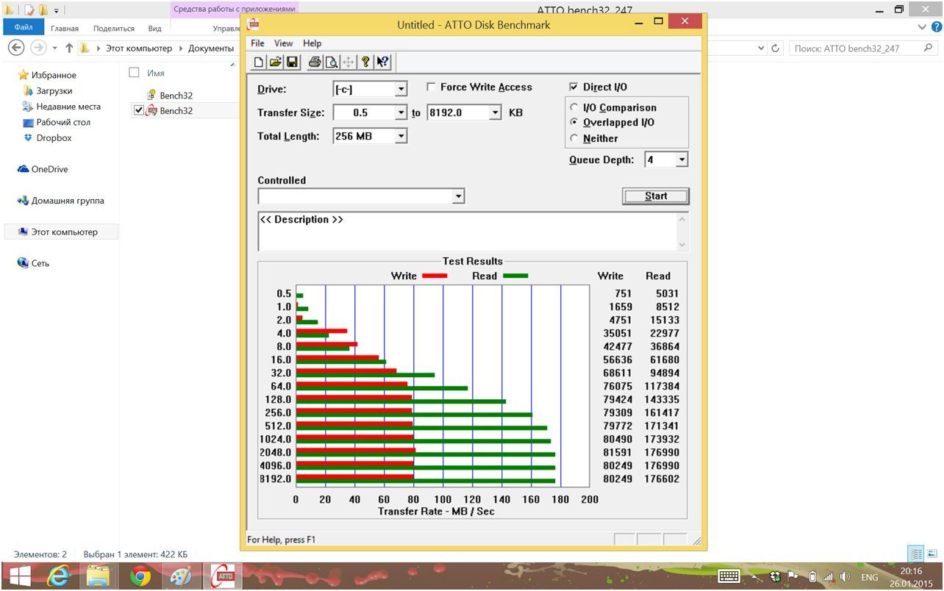Activate the context help arrow icon
This screenshot has width=944, height=591.
382,62
